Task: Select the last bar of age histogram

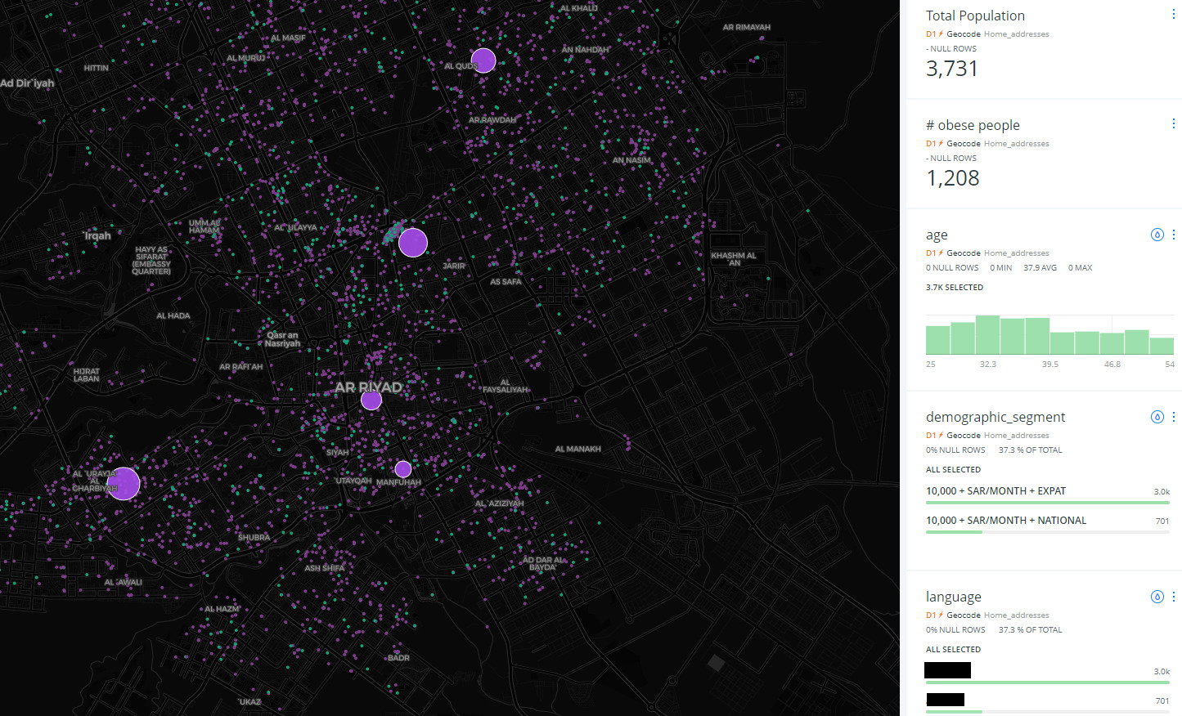Action: click(1162, 346)
